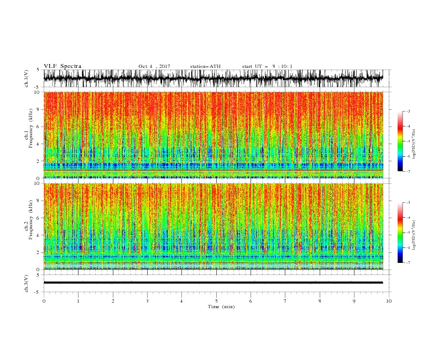The width and height of the screenshot is (438, 338).
Task: Select the "start UT = 8:10:1" text
Action: [267, 66]
